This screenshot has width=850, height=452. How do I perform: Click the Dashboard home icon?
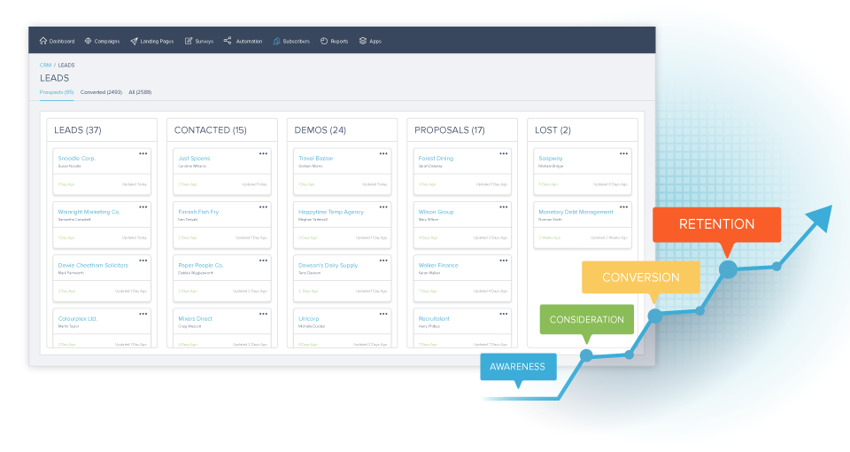(x=43, y=41)
